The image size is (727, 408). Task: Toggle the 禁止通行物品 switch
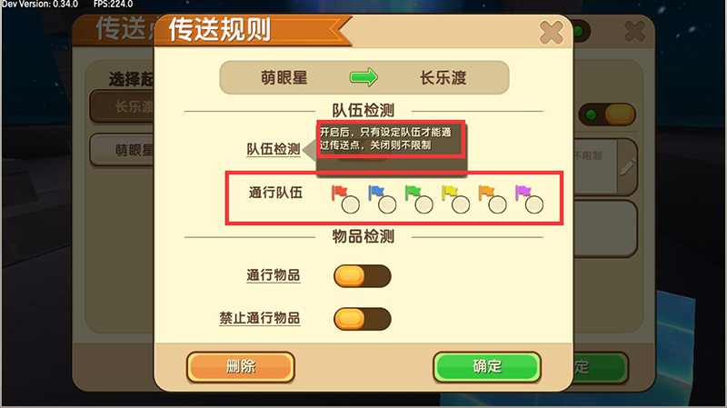pos(363,319)
